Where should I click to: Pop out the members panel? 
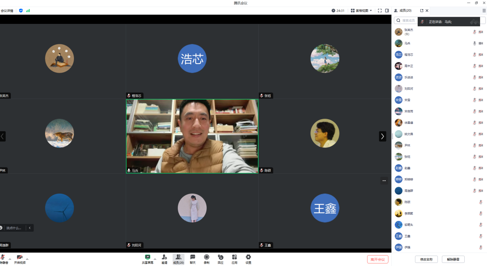point(422,11)
